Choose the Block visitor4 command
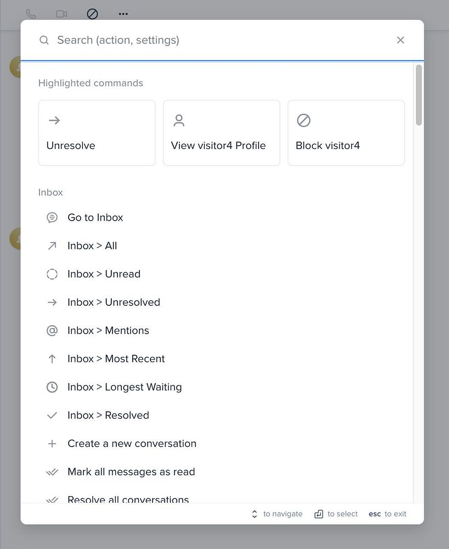The image size is (449, 549). (x=346, y=133)
